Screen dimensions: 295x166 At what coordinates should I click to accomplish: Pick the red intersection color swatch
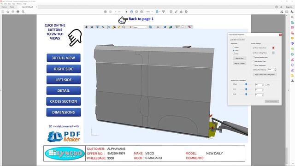click(x=273, y=48)
